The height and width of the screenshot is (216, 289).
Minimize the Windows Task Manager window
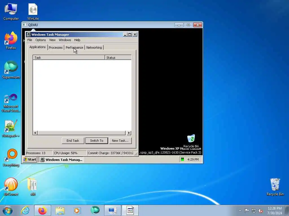coord(125,34)
